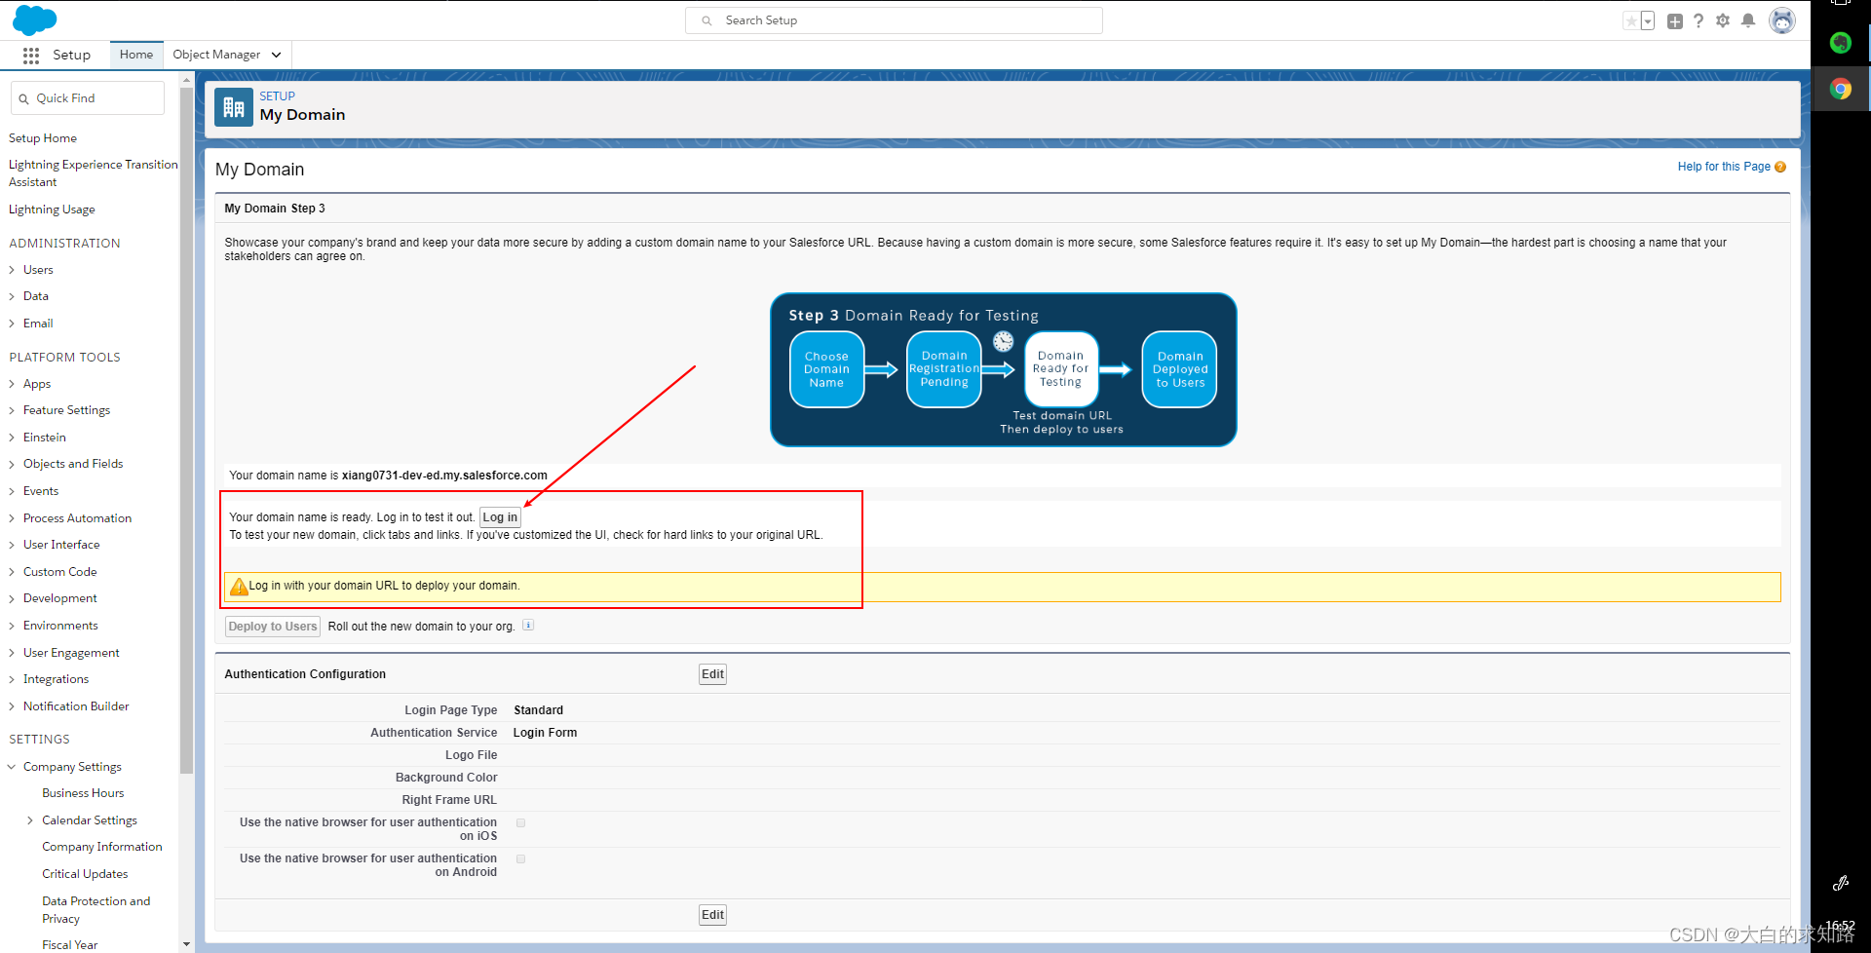Click the Salesforce cloud logo

click(x=35, y=19)
